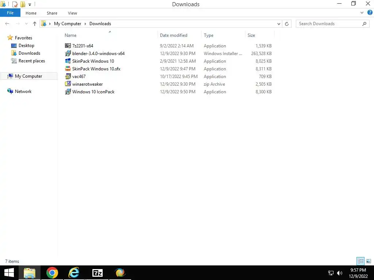Click the zip Archive type cell

[214, 84]
